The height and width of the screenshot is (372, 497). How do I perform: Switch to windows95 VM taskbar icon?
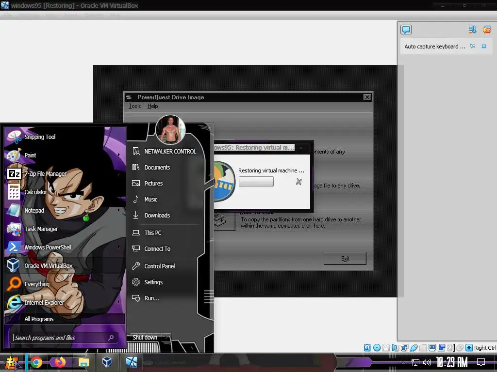click(x=131, y=362)
